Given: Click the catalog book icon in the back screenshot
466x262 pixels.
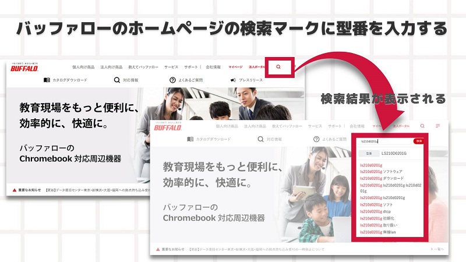Looking at the screenshot, I should pos(47,80).
